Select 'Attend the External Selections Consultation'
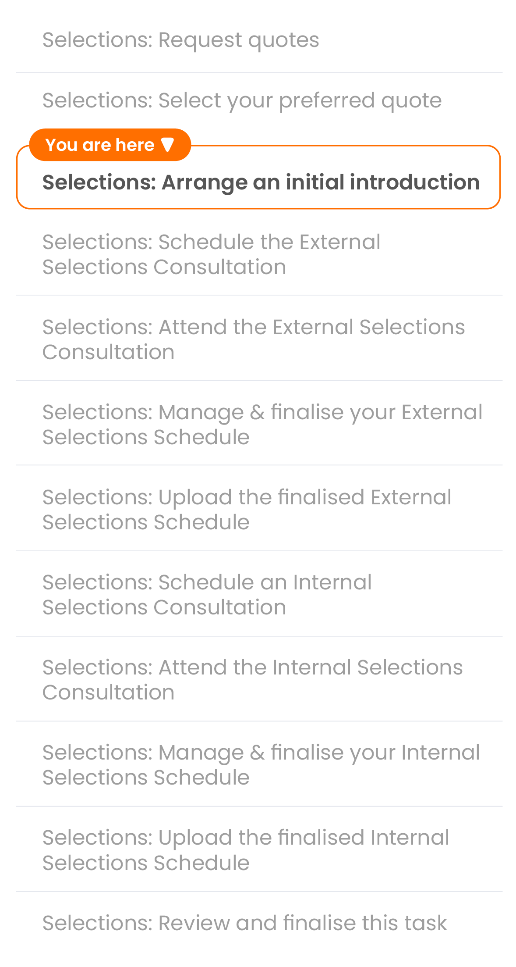Screen dimensions: 516x967 [253, 339]
